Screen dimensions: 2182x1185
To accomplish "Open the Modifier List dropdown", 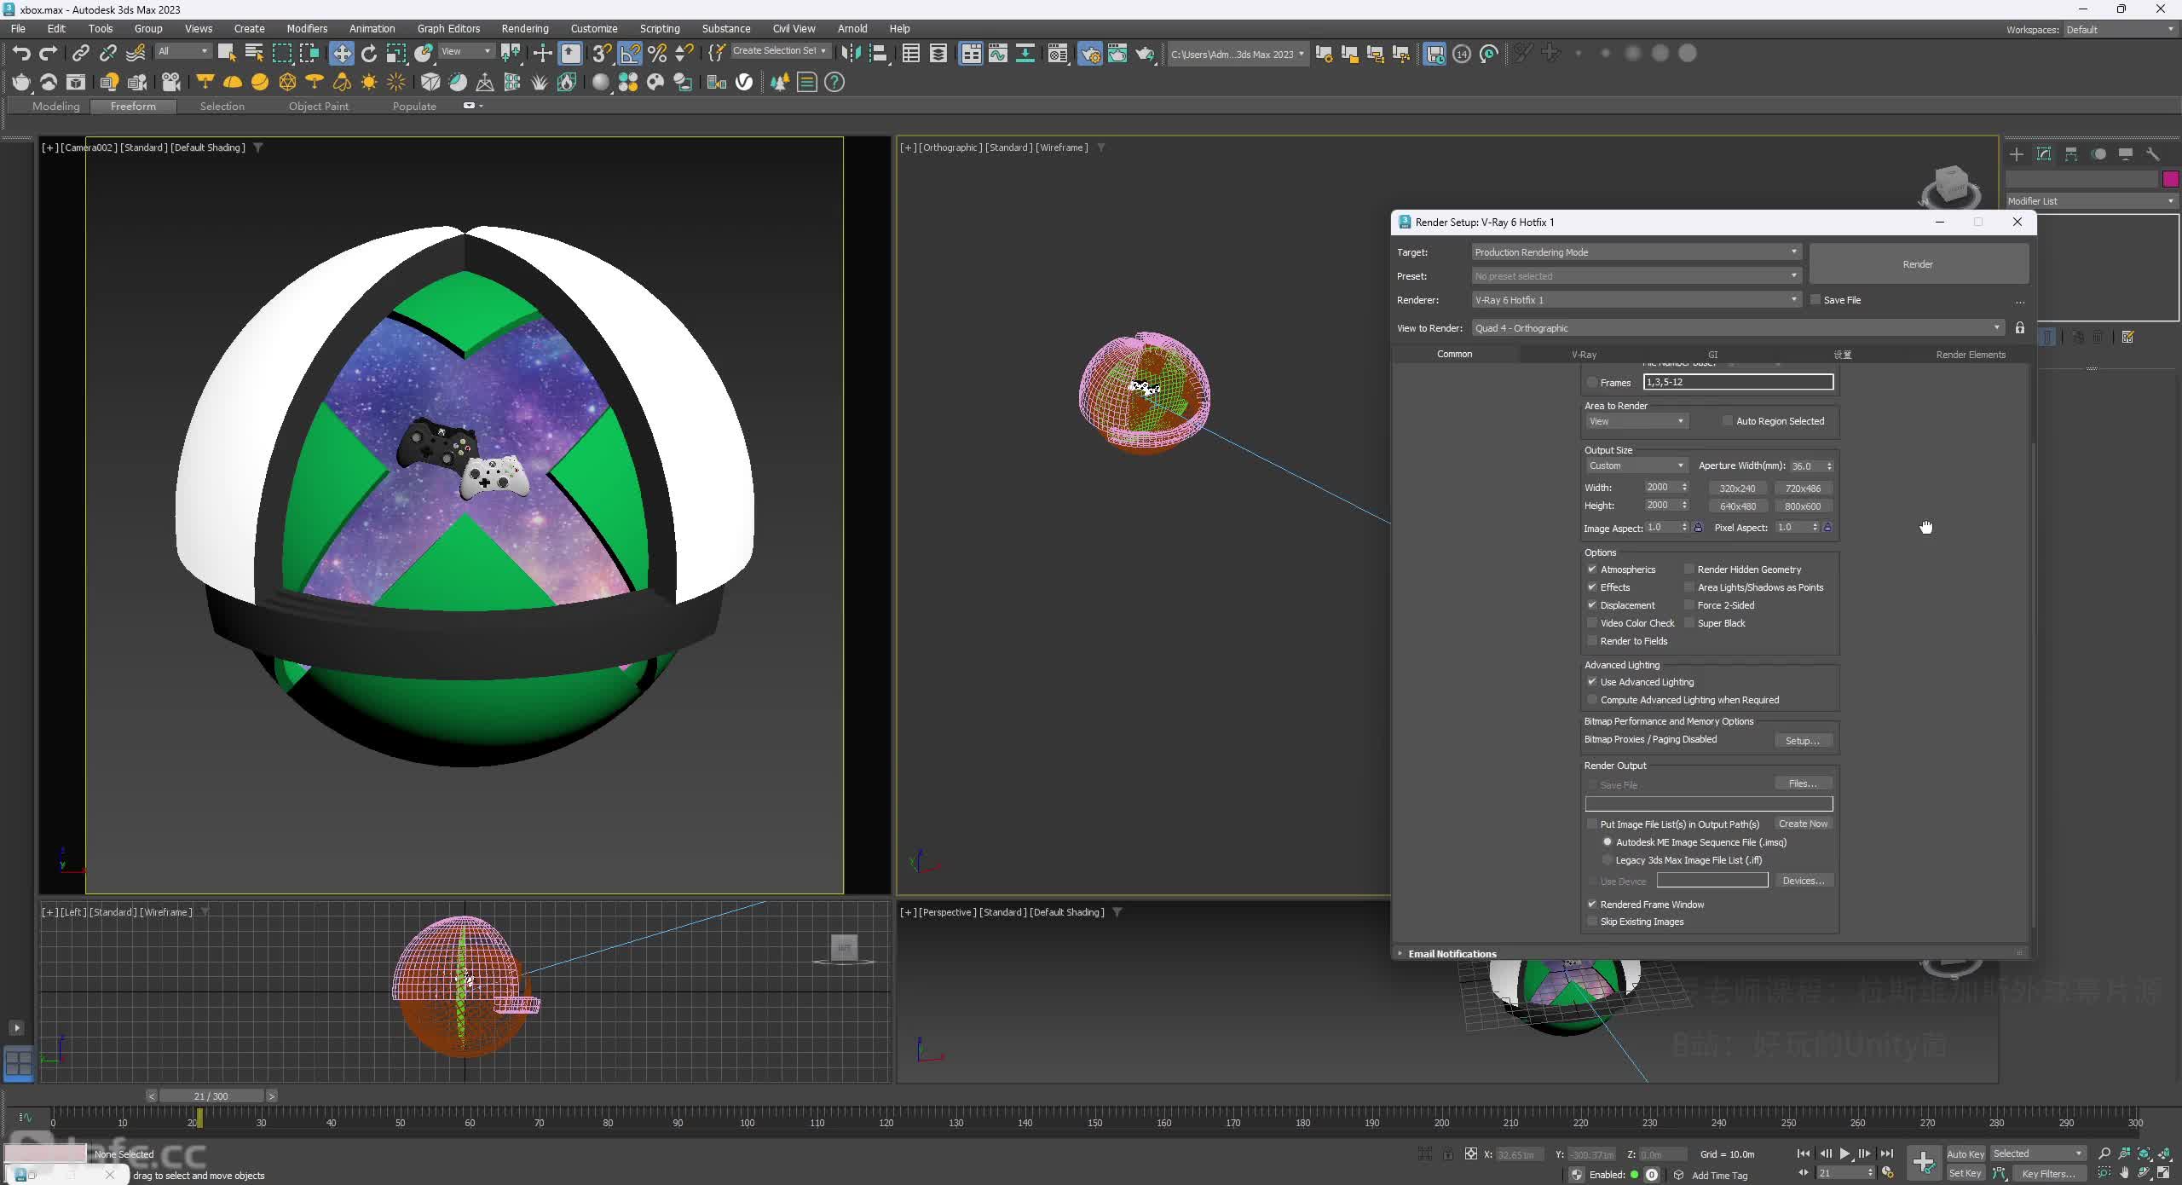I will click(2092, 201).
